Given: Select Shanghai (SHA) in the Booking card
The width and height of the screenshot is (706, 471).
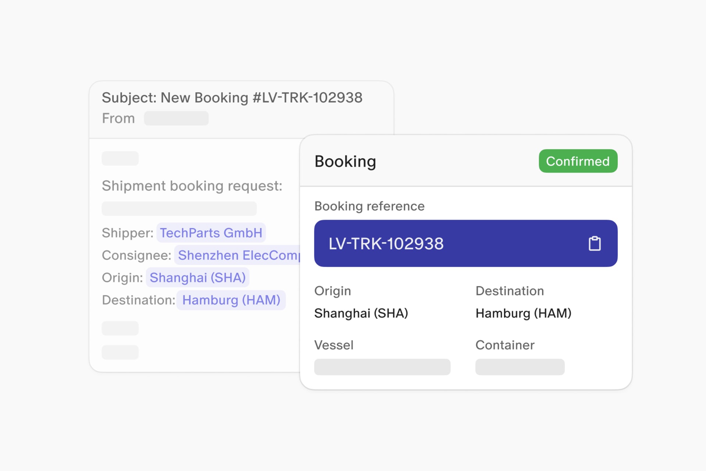Looking at the screenshot, I should 361,314.
